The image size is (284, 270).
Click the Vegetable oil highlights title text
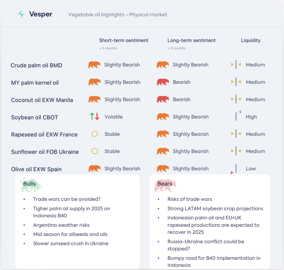pyautogui.click(x=118, y=15)
